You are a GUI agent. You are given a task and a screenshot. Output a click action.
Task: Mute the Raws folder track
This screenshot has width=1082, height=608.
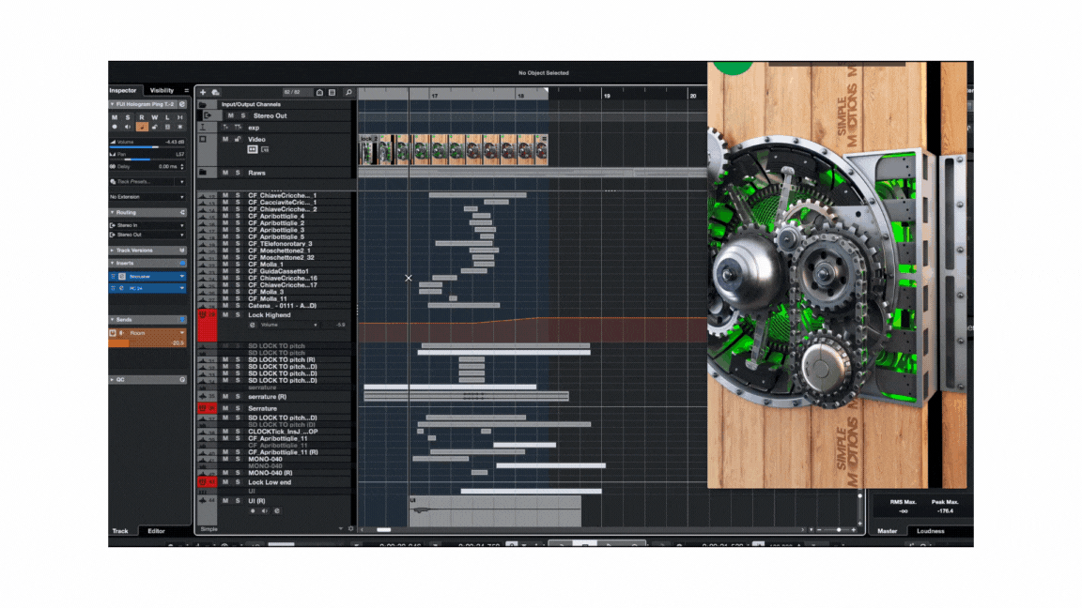(x=225, y=173)
